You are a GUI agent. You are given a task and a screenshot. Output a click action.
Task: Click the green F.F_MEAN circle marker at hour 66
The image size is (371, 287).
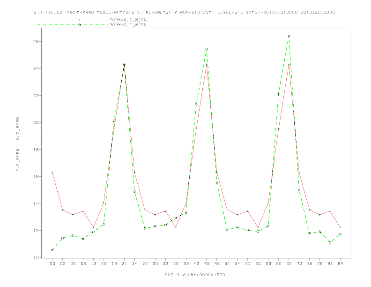tap(279, 94)
